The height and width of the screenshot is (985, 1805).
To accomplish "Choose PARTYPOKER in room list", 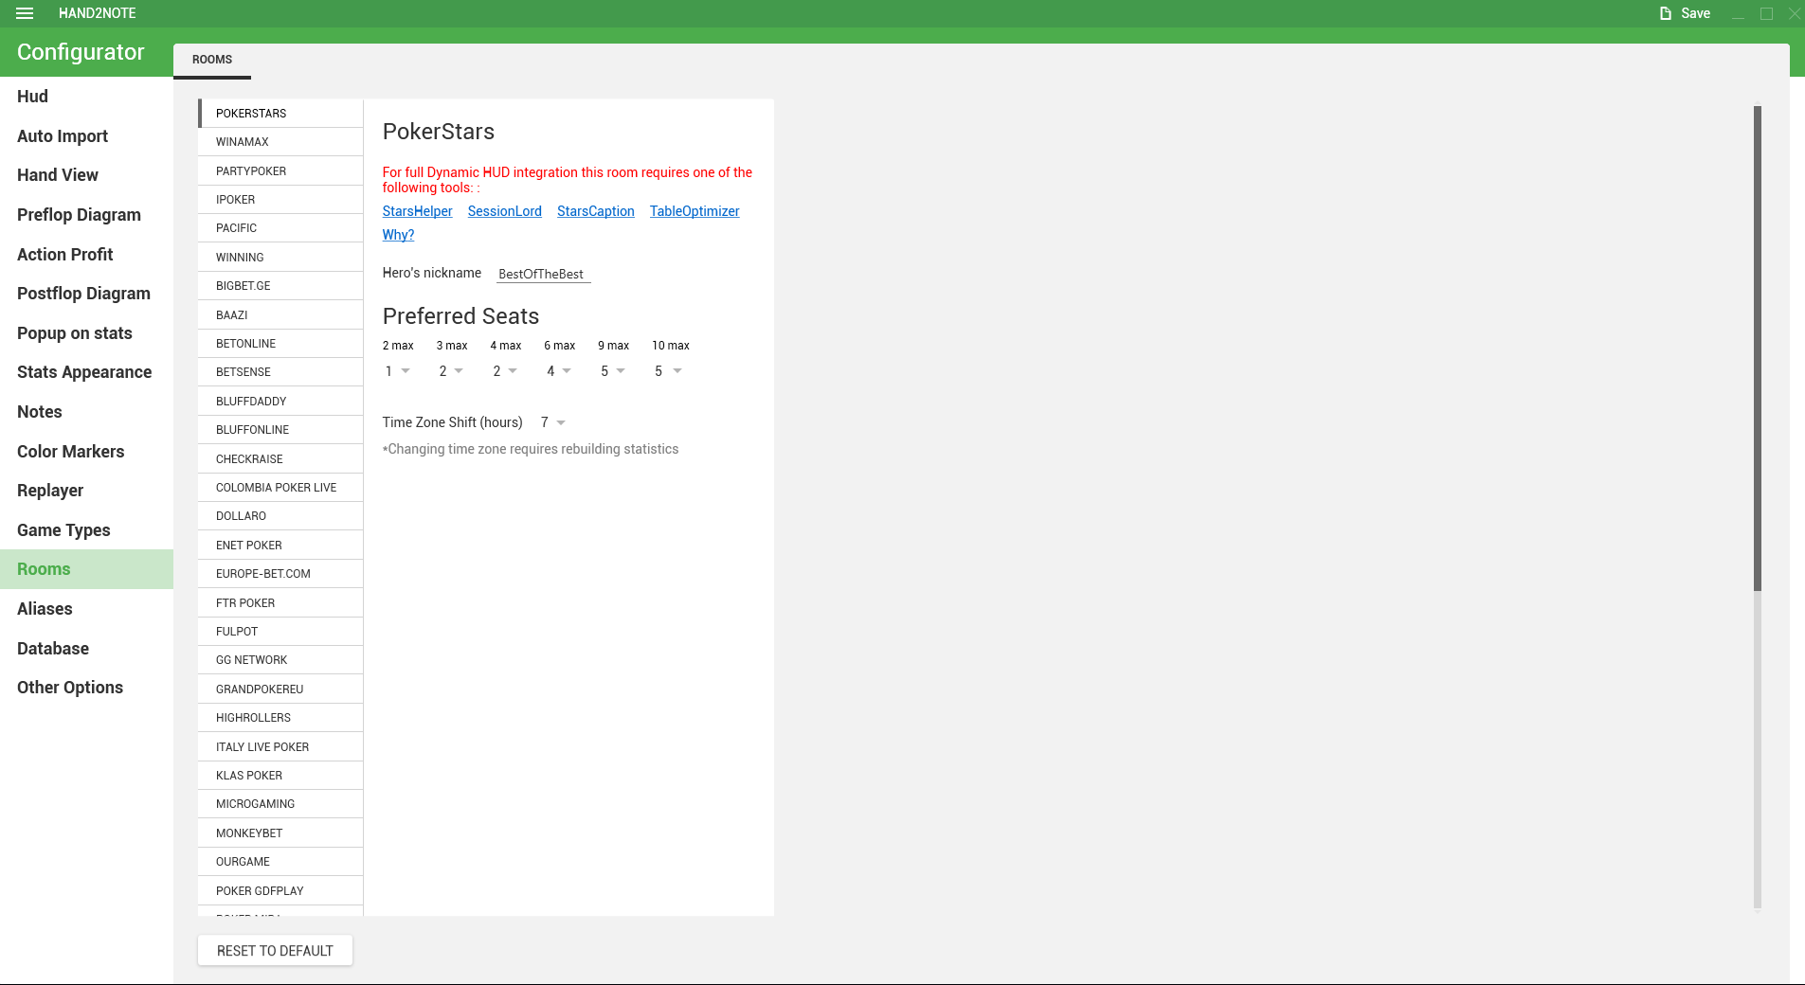I will [x=280, y=171].
